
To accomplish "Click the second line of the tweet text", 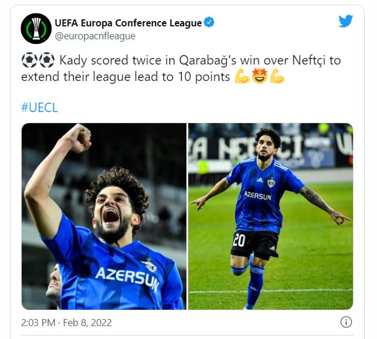I will point(125,77).
